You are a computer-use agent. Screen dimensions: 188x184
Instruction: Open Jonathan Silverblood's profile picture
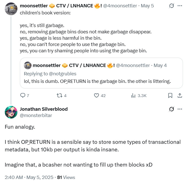pyautogui.click(x=11, y=112)
